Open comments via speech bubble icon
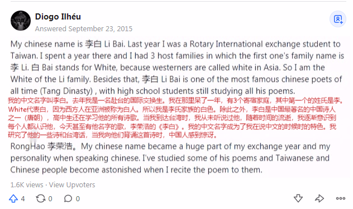Screen dimensions: 353x209 tap(68, 198)
